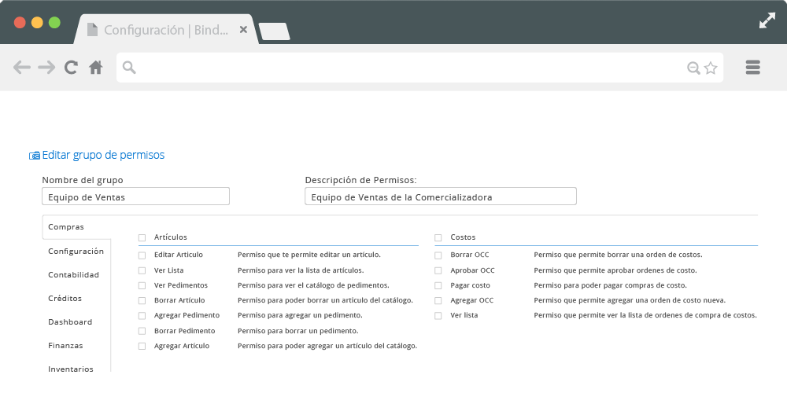Click 'Permiso para agregar un pedimento.' text

[300, 315]
